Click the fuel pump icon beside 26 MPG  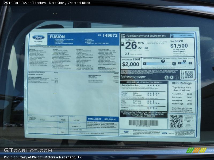point(123,44)
